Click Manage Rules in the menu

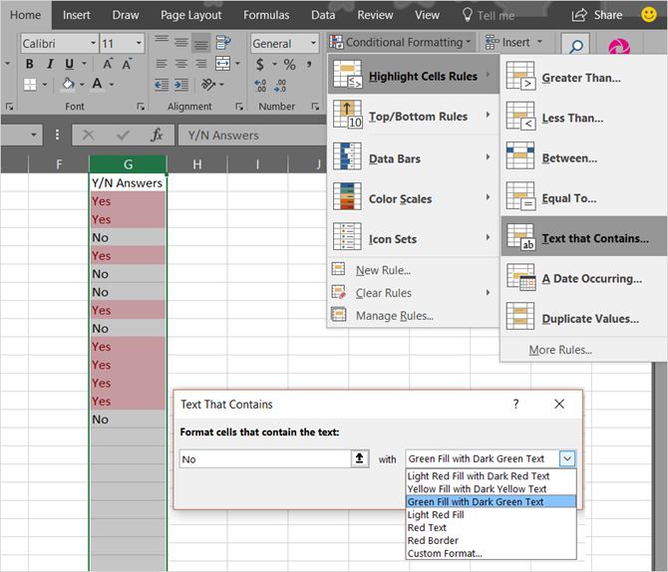coord(394,316)
